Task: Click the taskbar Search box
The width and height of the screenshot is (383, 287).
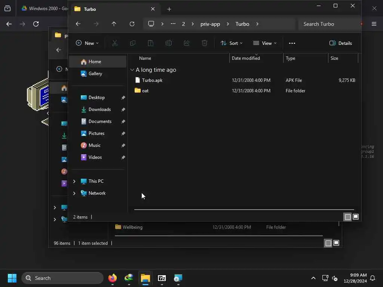Action: pos(62,278)
